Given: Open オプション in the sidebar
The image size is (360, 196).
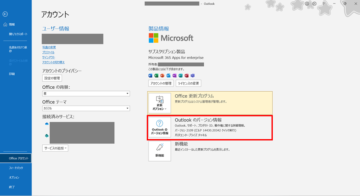Looking at the screenshot, I should coord(14,177).
